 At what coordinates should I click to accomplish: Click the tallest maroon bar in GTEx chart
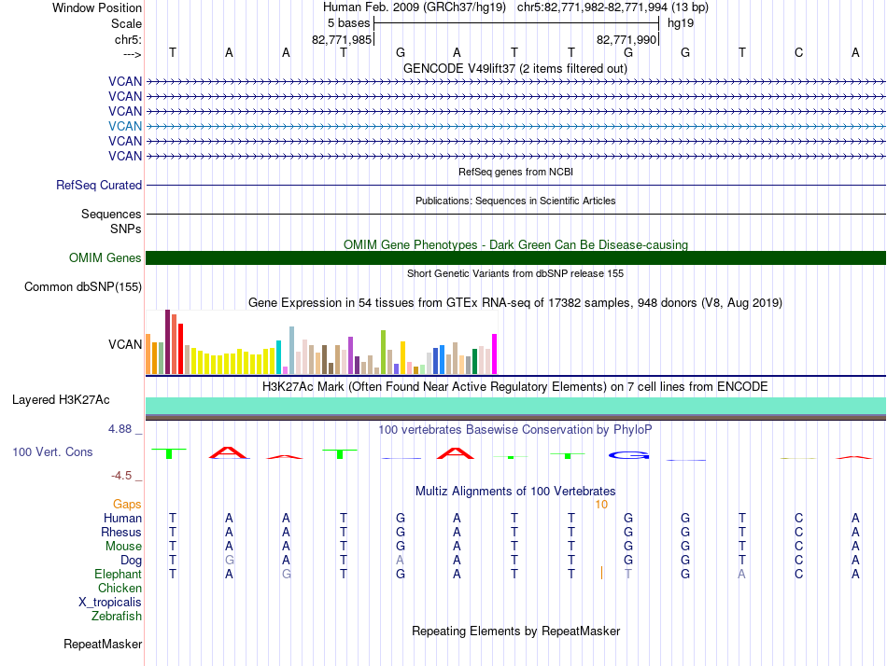pos(167,341)
